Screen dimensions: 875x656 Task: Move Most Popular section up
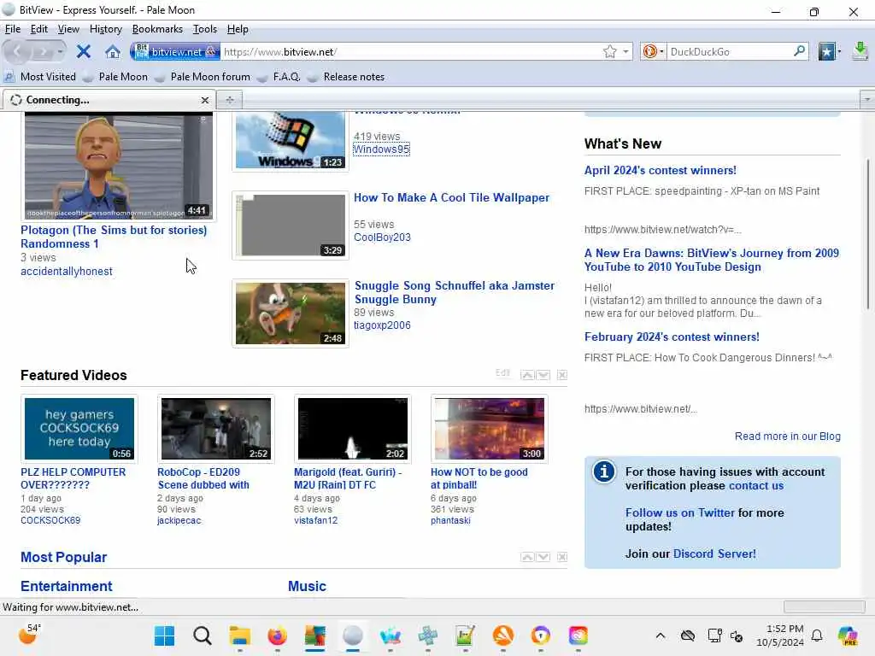(x=526, y=557)
